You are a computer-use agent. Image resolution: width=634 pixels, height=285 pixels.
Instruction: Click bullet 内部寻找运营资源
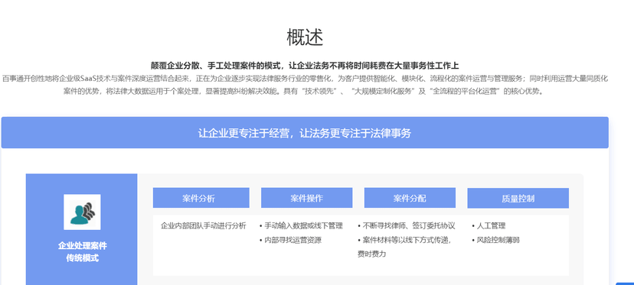290,240
